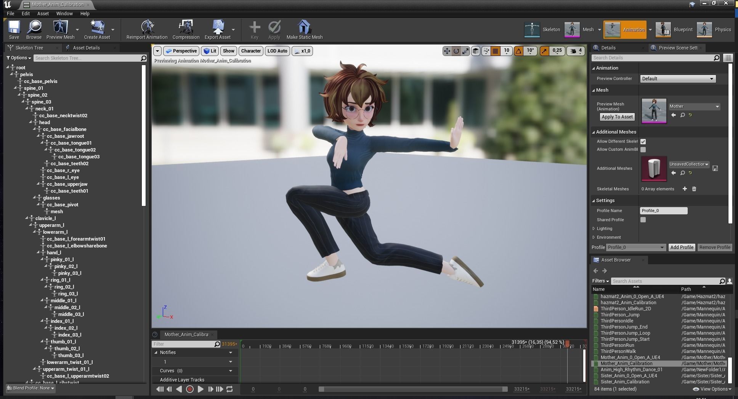This screenshot has height=399, width=738.
Task: Click the grid snap value 10
Action: coord(506,51)
